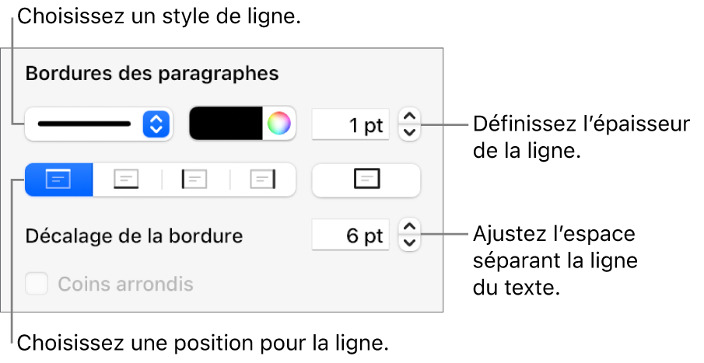Click the 1 pt thickness field
Viewport: 704px width, 363px height.
click(x=350, y=124)
